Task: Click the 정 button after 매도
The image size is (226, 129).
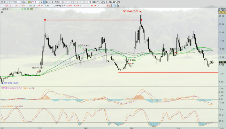Action: coord(119,6)
